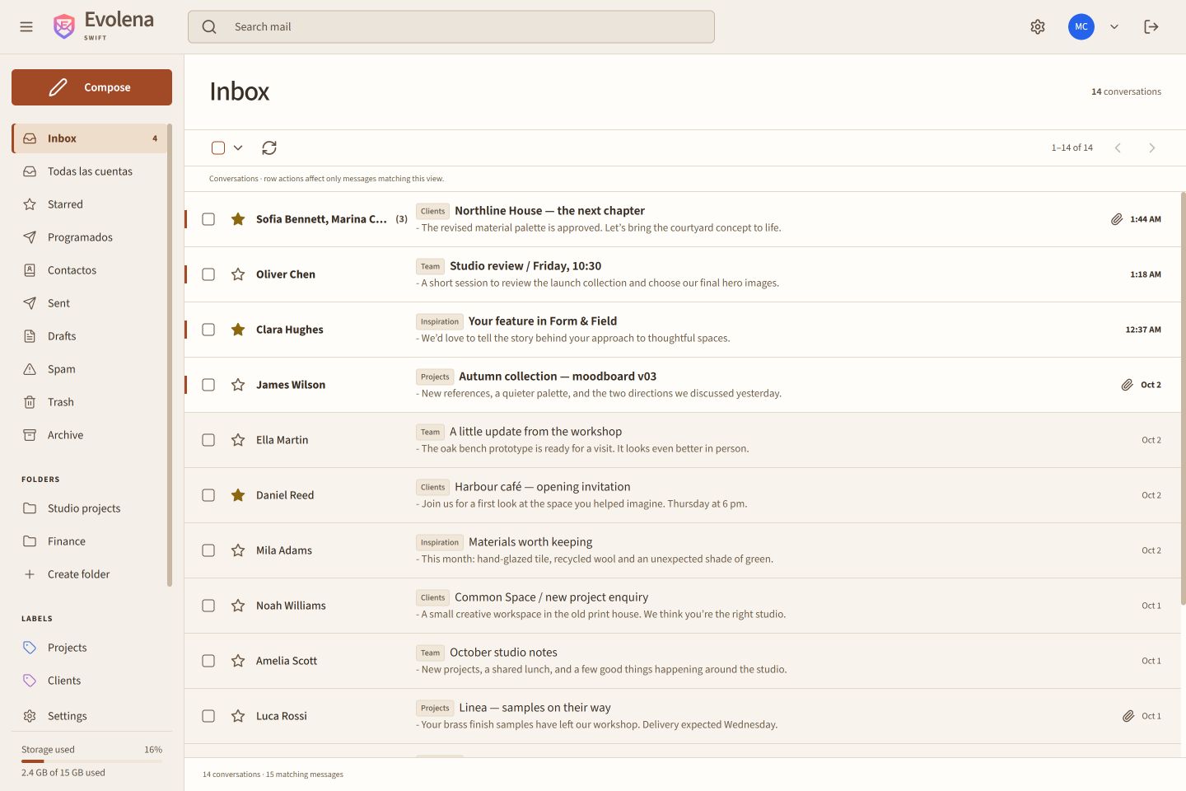Go to next page of conversations

pos(1152,147)
